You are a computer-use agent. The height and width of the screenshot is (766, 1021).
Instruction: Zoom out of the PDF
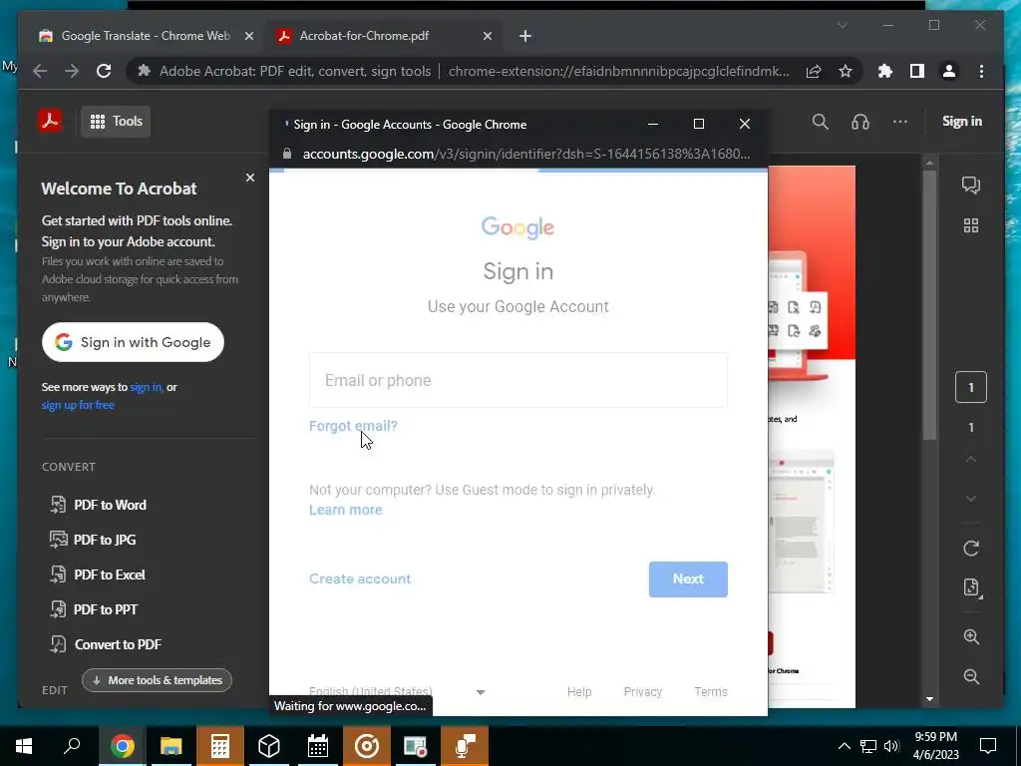(971, 677)
